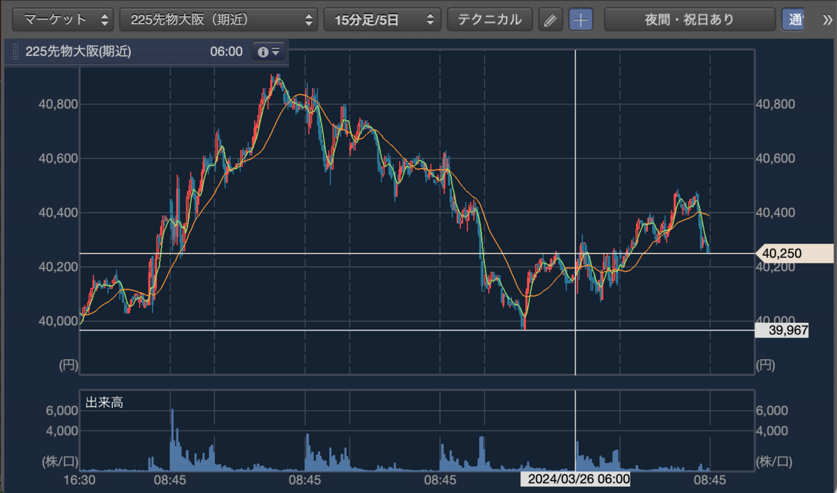Click the right axis 40,400 label
Image resolution: width=837 pixels, height=493 pixels.
pos(776,213)
